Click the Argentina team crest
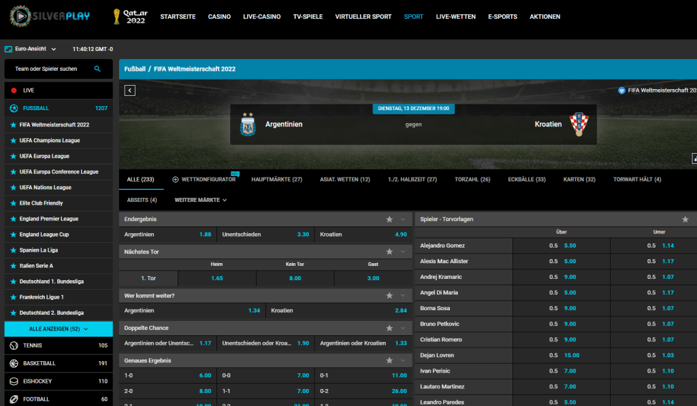The width and height of the screenshot is (697, 406). 248,124
